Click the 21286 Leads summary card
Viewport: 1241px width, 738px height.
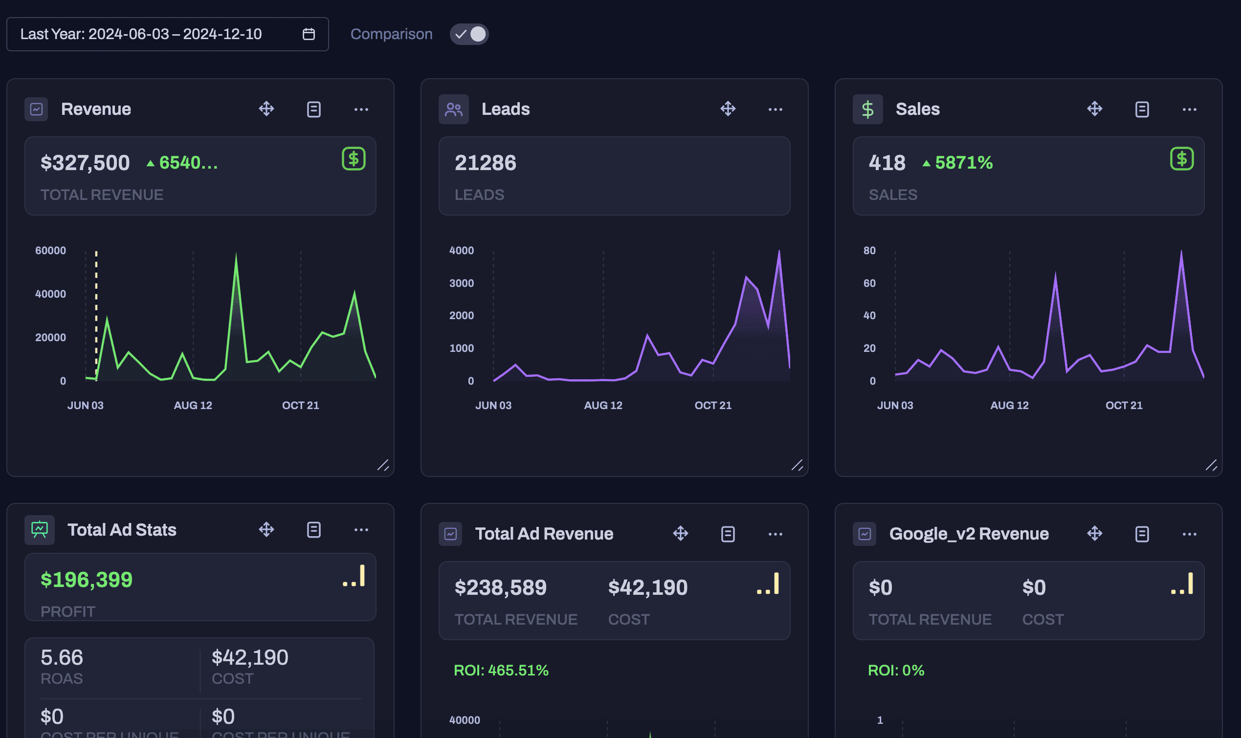[x=614, y=176]
